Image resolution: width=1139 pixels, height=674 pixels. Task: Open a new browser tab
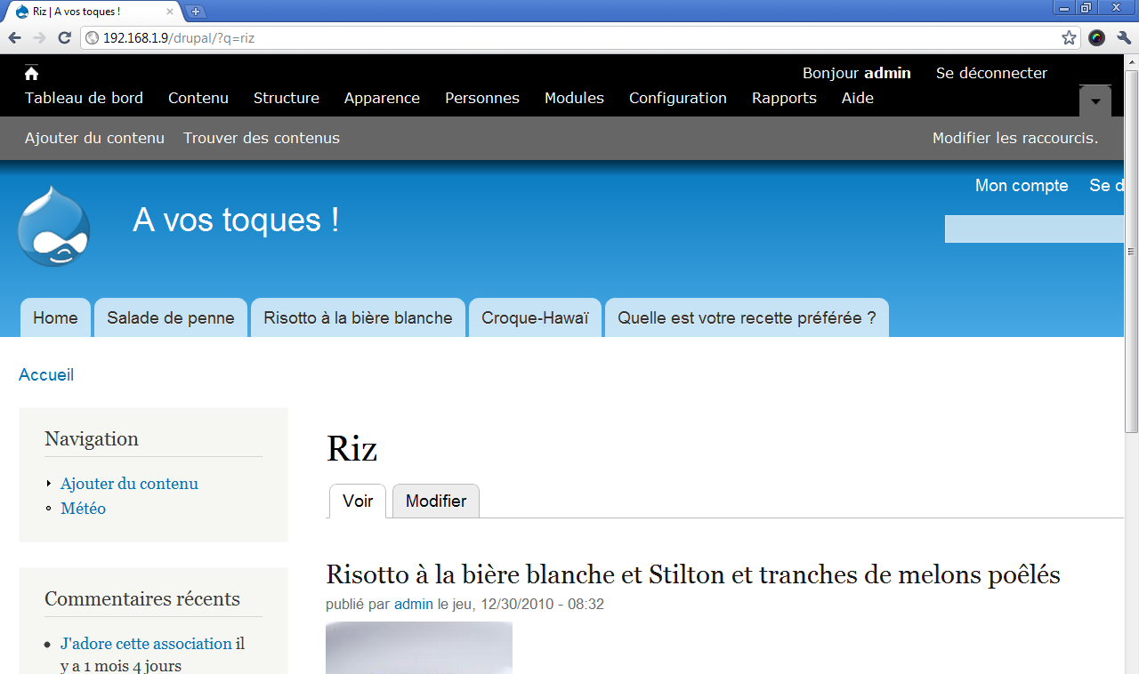pyautogui.click(x=196, y=12)
